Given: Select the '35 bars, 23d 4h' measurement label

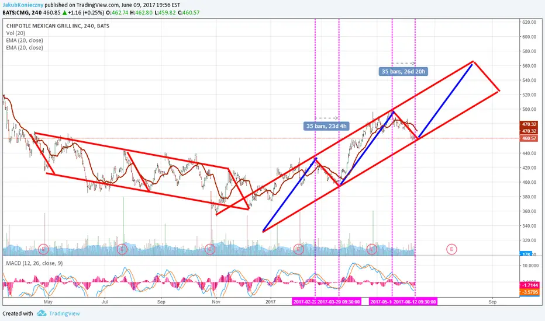Looking at the screenshot, I should 326,126.
